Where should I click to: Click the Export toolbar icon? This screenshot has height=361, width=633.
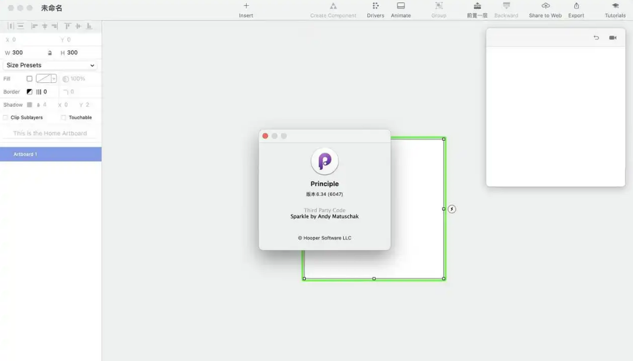click(x=576, y=6)
